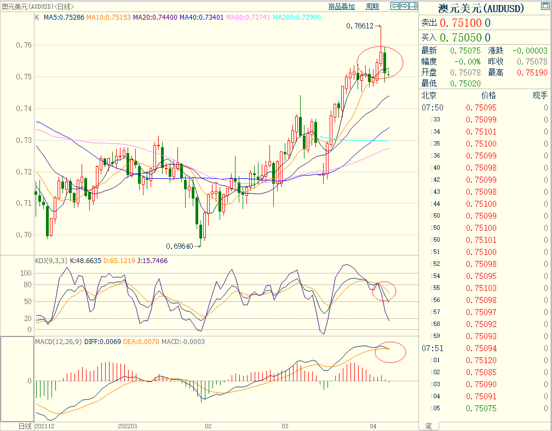
Task: Select the 笔 tab below tick list
Action: [428, 426]
